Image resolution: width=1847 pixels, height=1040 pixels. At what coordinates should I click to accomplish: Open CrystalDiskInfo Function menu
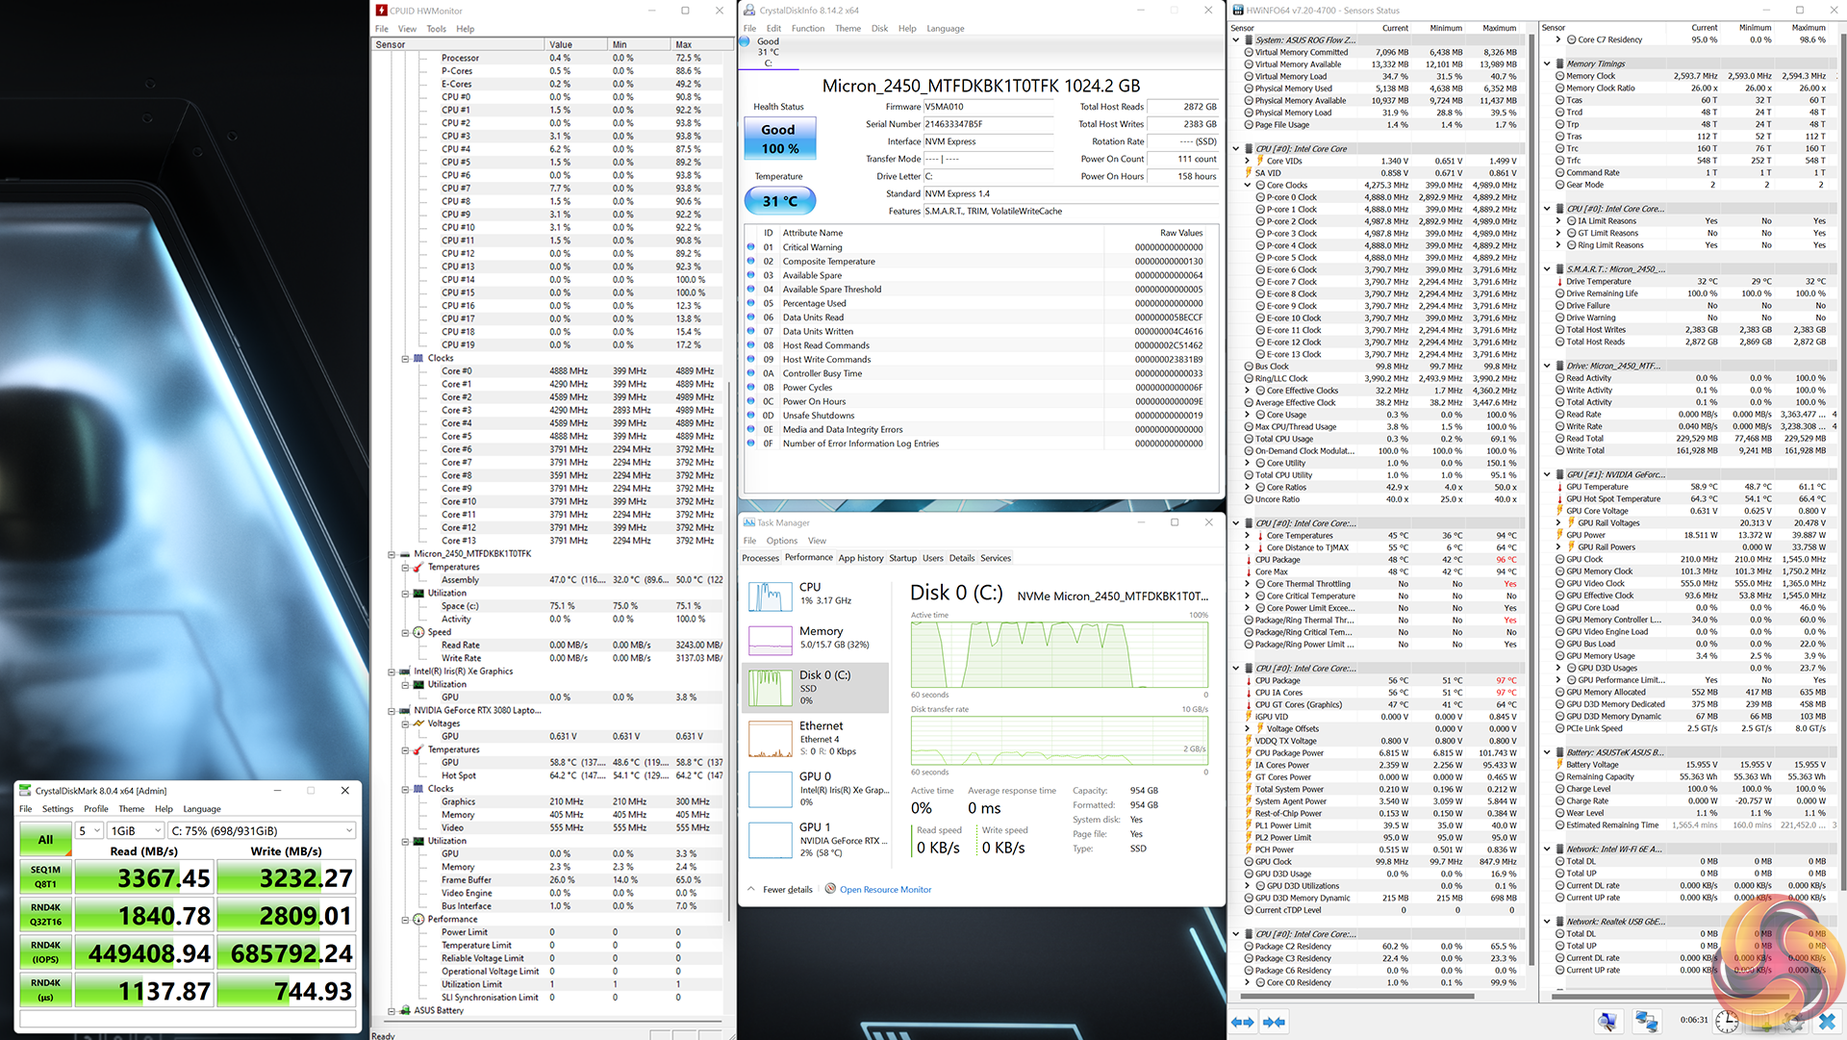pyautogui.click(x=807, y=28)
